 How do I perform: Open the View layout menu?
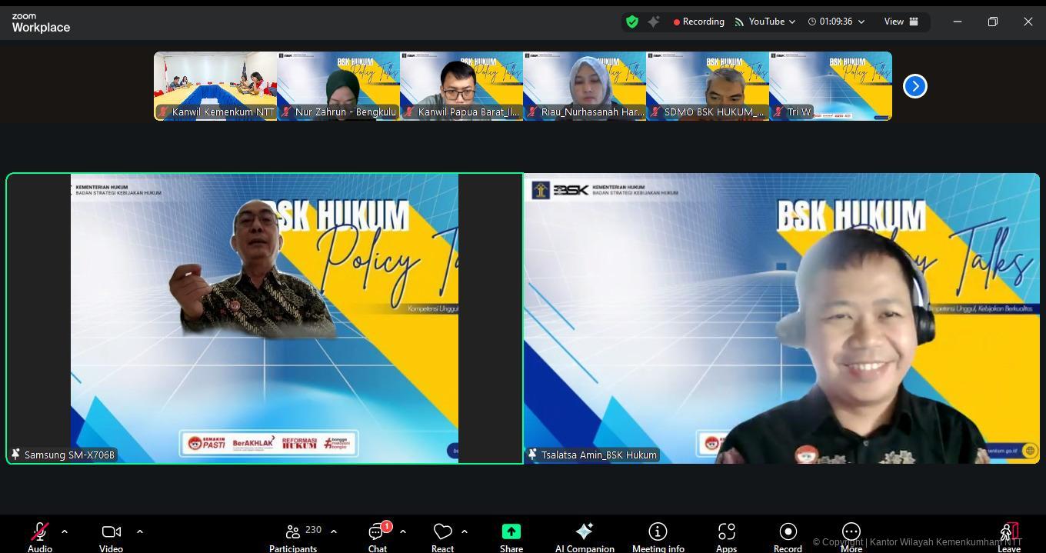pyautogui.click(x=901, y=22)
